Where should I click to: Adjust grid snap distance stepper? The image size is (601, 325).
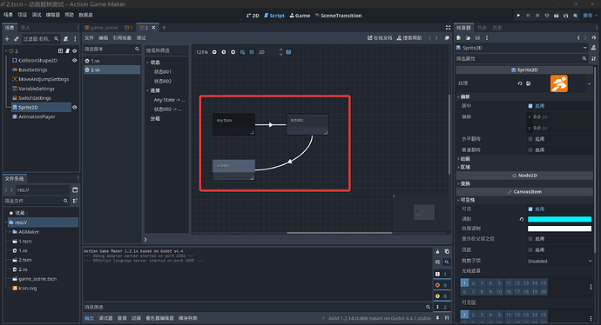pyautogui.click(x=280, y=52)
